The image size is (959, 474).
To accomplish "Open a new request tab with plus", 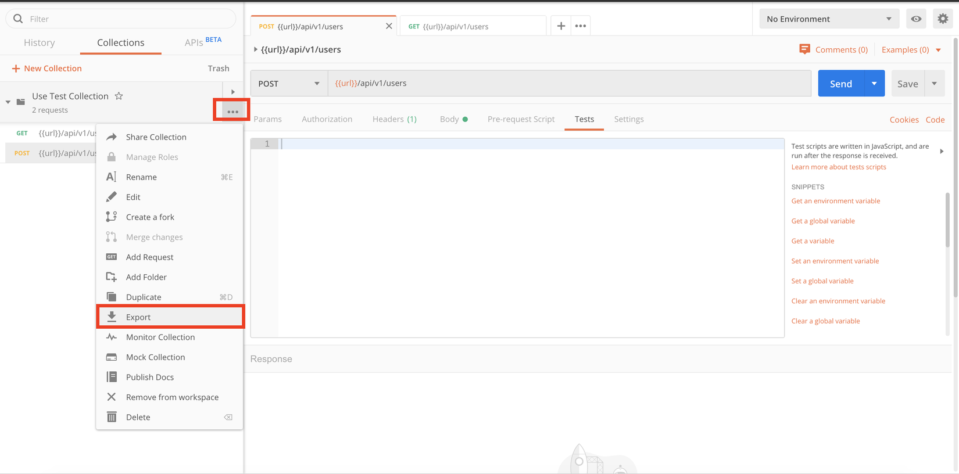I will [561, 26].
